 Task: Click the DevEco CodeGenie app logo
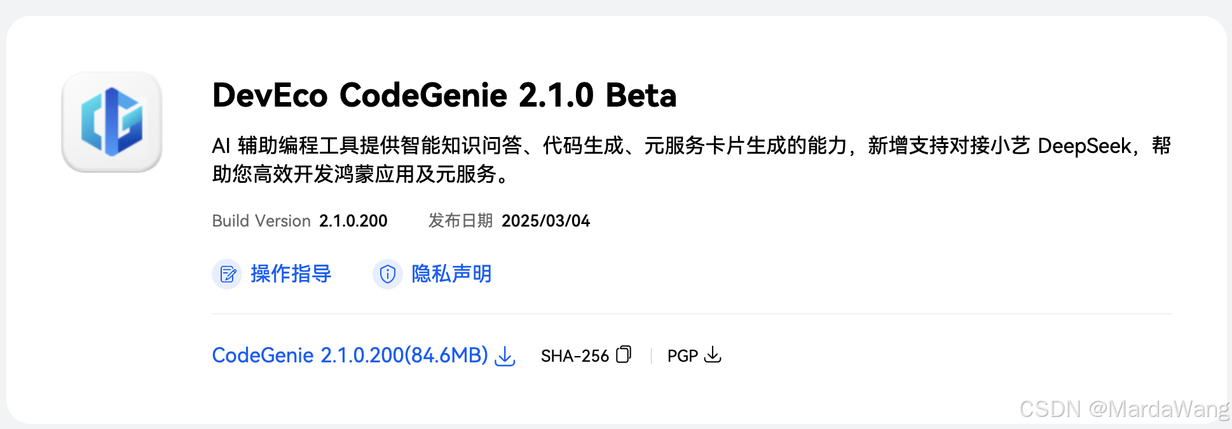click(112, 122)
